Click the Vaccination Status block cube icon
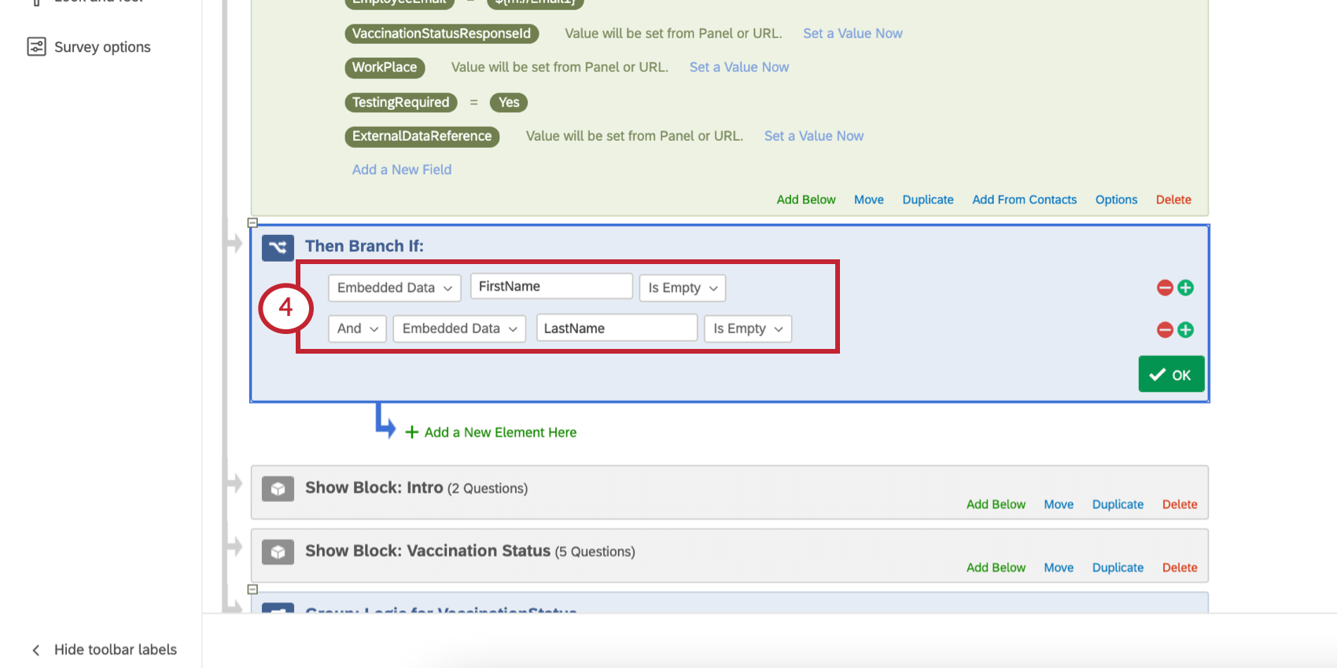 pyautogui.click(x=278, y=552)
